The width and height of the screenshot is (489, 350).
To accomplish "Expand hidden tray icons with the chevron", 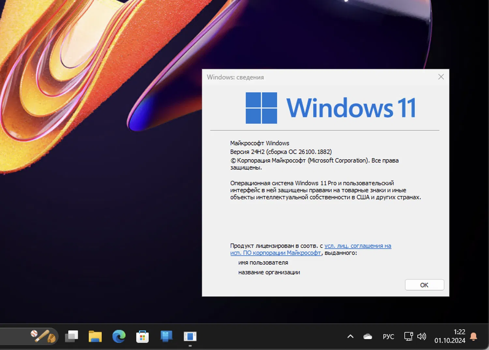I will click(350, 336).
